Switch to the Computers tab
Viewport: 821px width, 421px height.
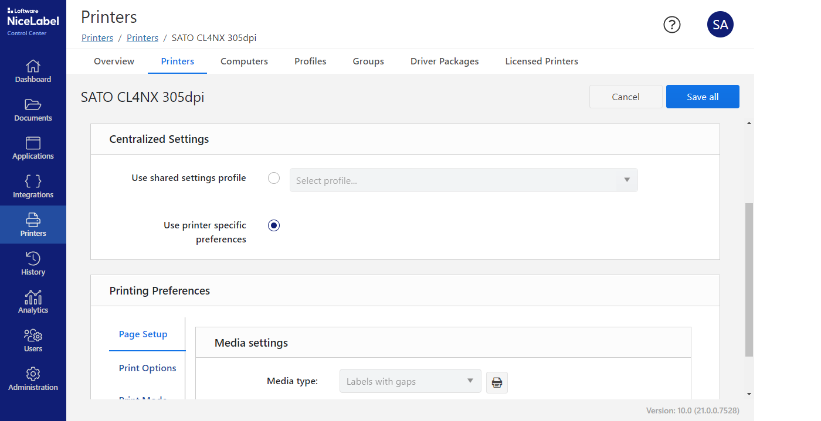244,61
